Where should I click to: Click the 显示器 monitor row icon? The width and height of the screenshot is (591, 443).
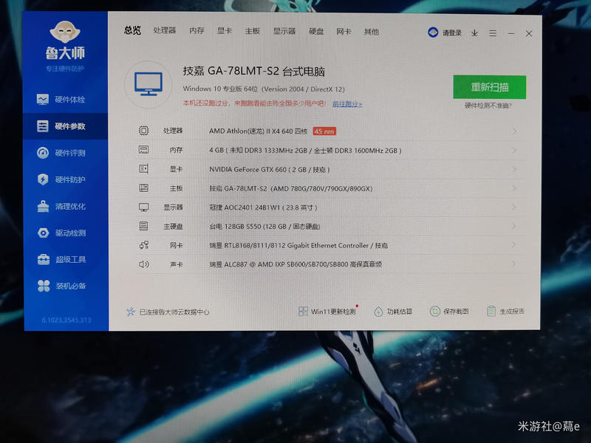(x=143, y=207)
